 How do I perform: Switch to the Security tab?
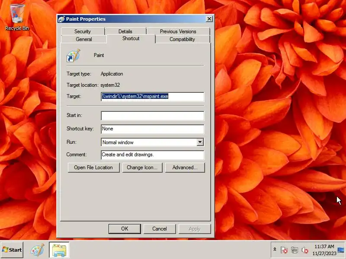pyautogui.click(x=83, y=31)
